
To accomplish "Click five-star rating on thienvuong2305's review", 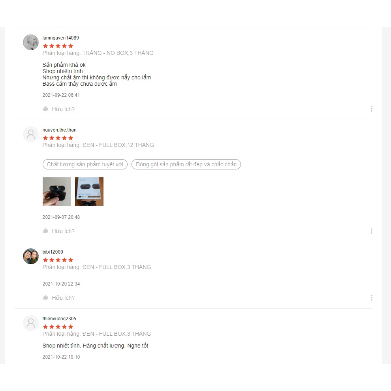I will coord(58,327).
